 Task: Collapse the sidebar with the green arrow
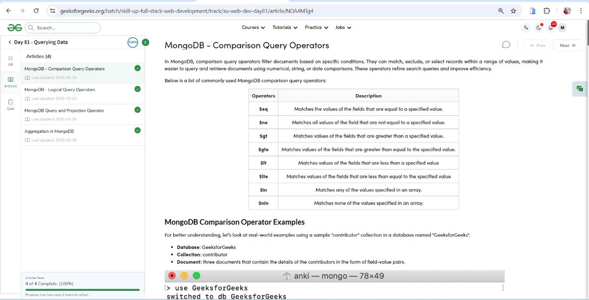click(x=145, y=42)
